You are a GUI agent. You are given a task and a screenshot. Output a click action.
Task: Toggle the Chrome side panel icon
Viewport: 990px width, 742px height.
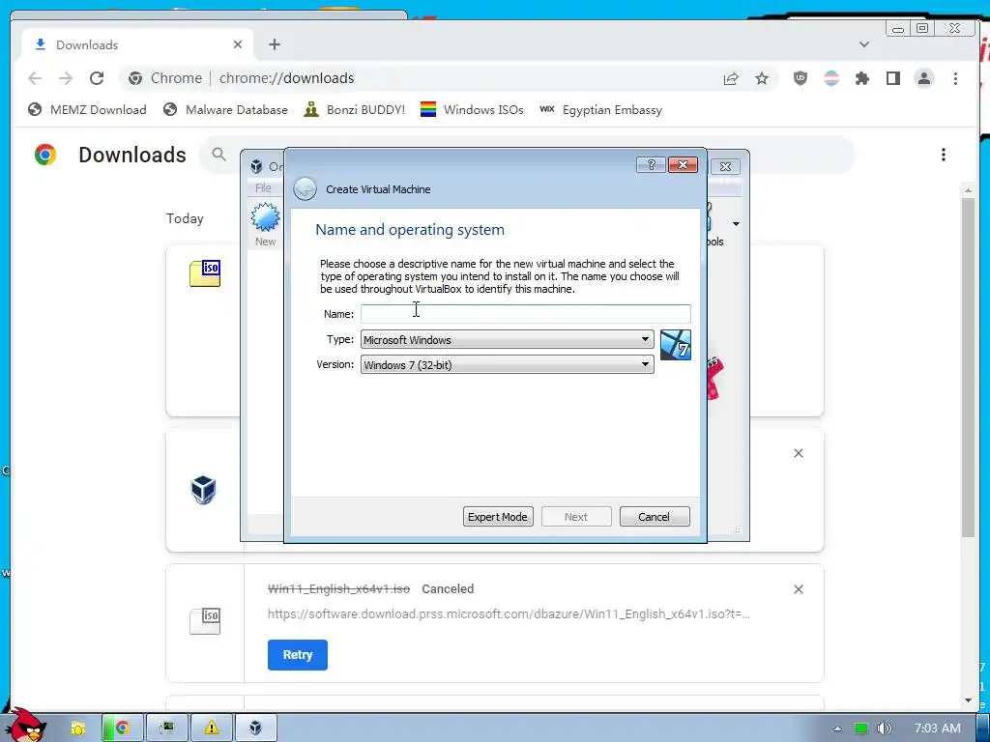click(892, 78)
